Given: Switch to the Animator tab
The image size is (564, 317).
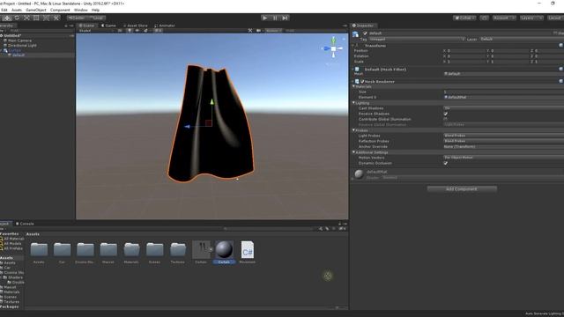Looking at the screenshot, I should [165, 26].
